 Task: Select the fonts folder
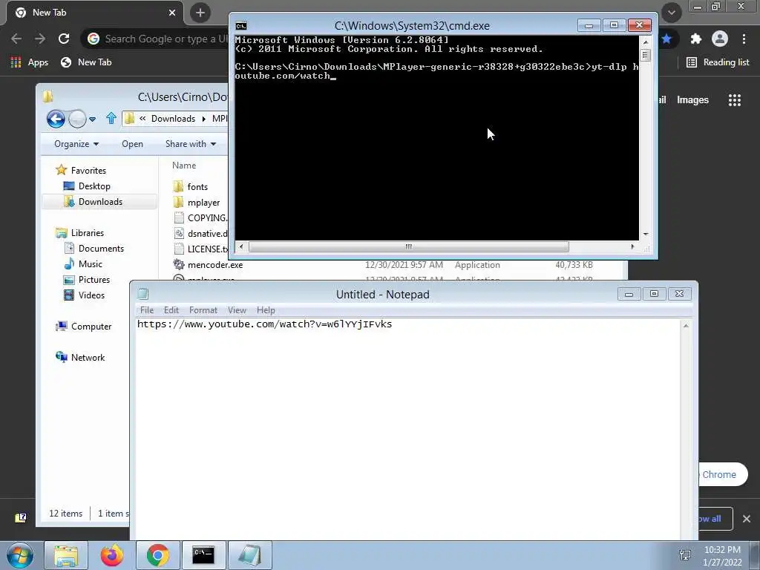197,187
